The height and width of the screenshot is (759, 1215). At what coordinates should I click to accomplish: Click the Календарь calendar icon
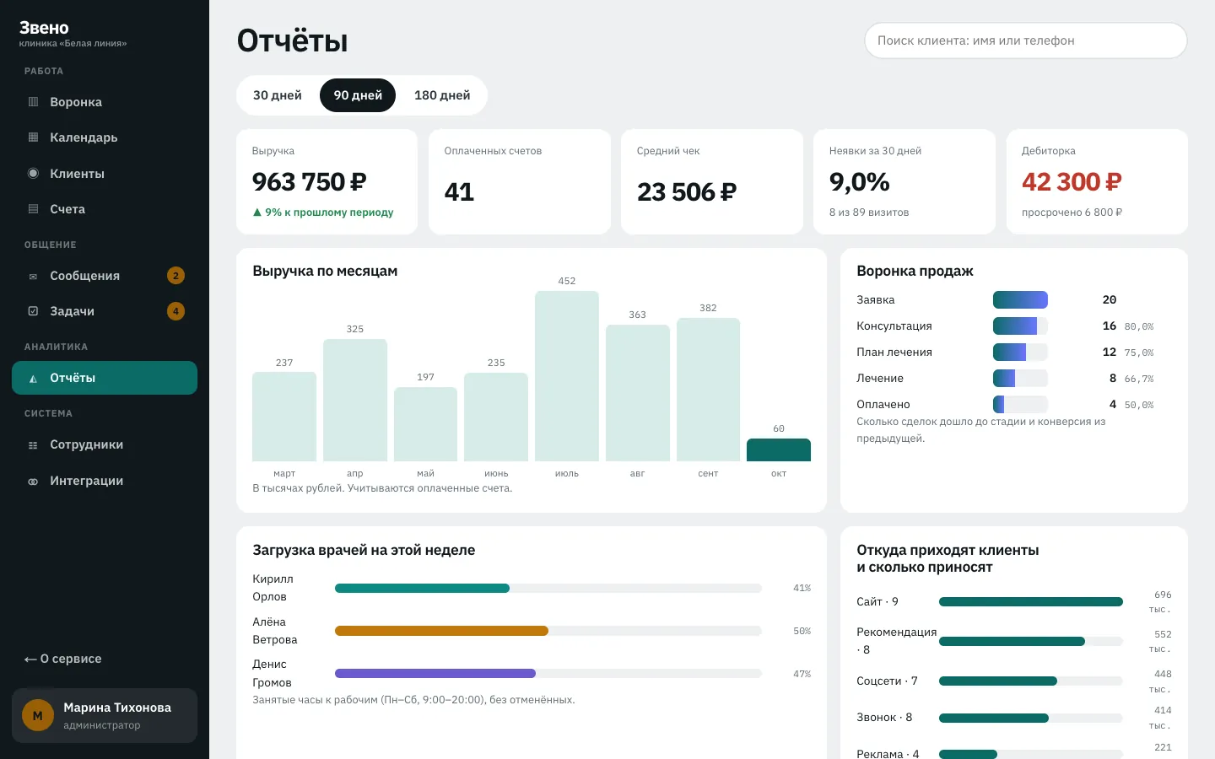[x=34, y=137]
